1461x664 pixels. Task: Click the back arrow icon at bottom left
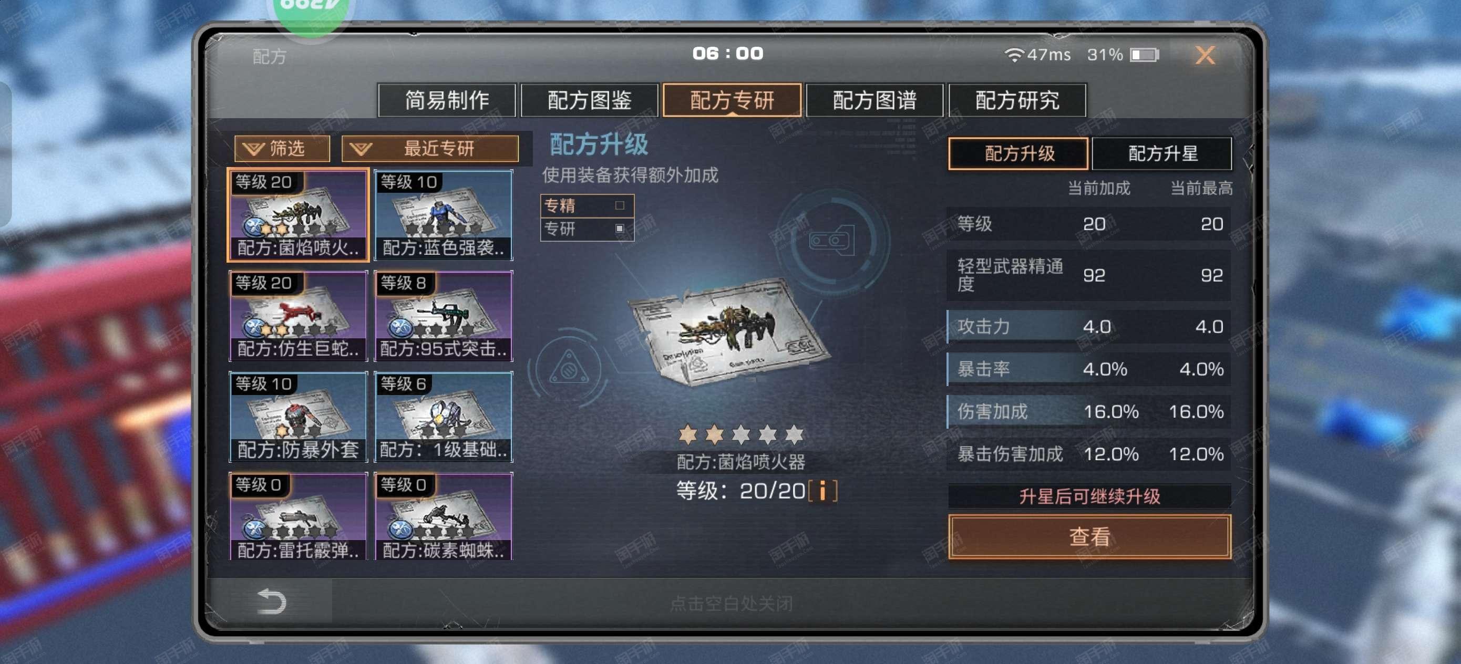coord(271,601)
